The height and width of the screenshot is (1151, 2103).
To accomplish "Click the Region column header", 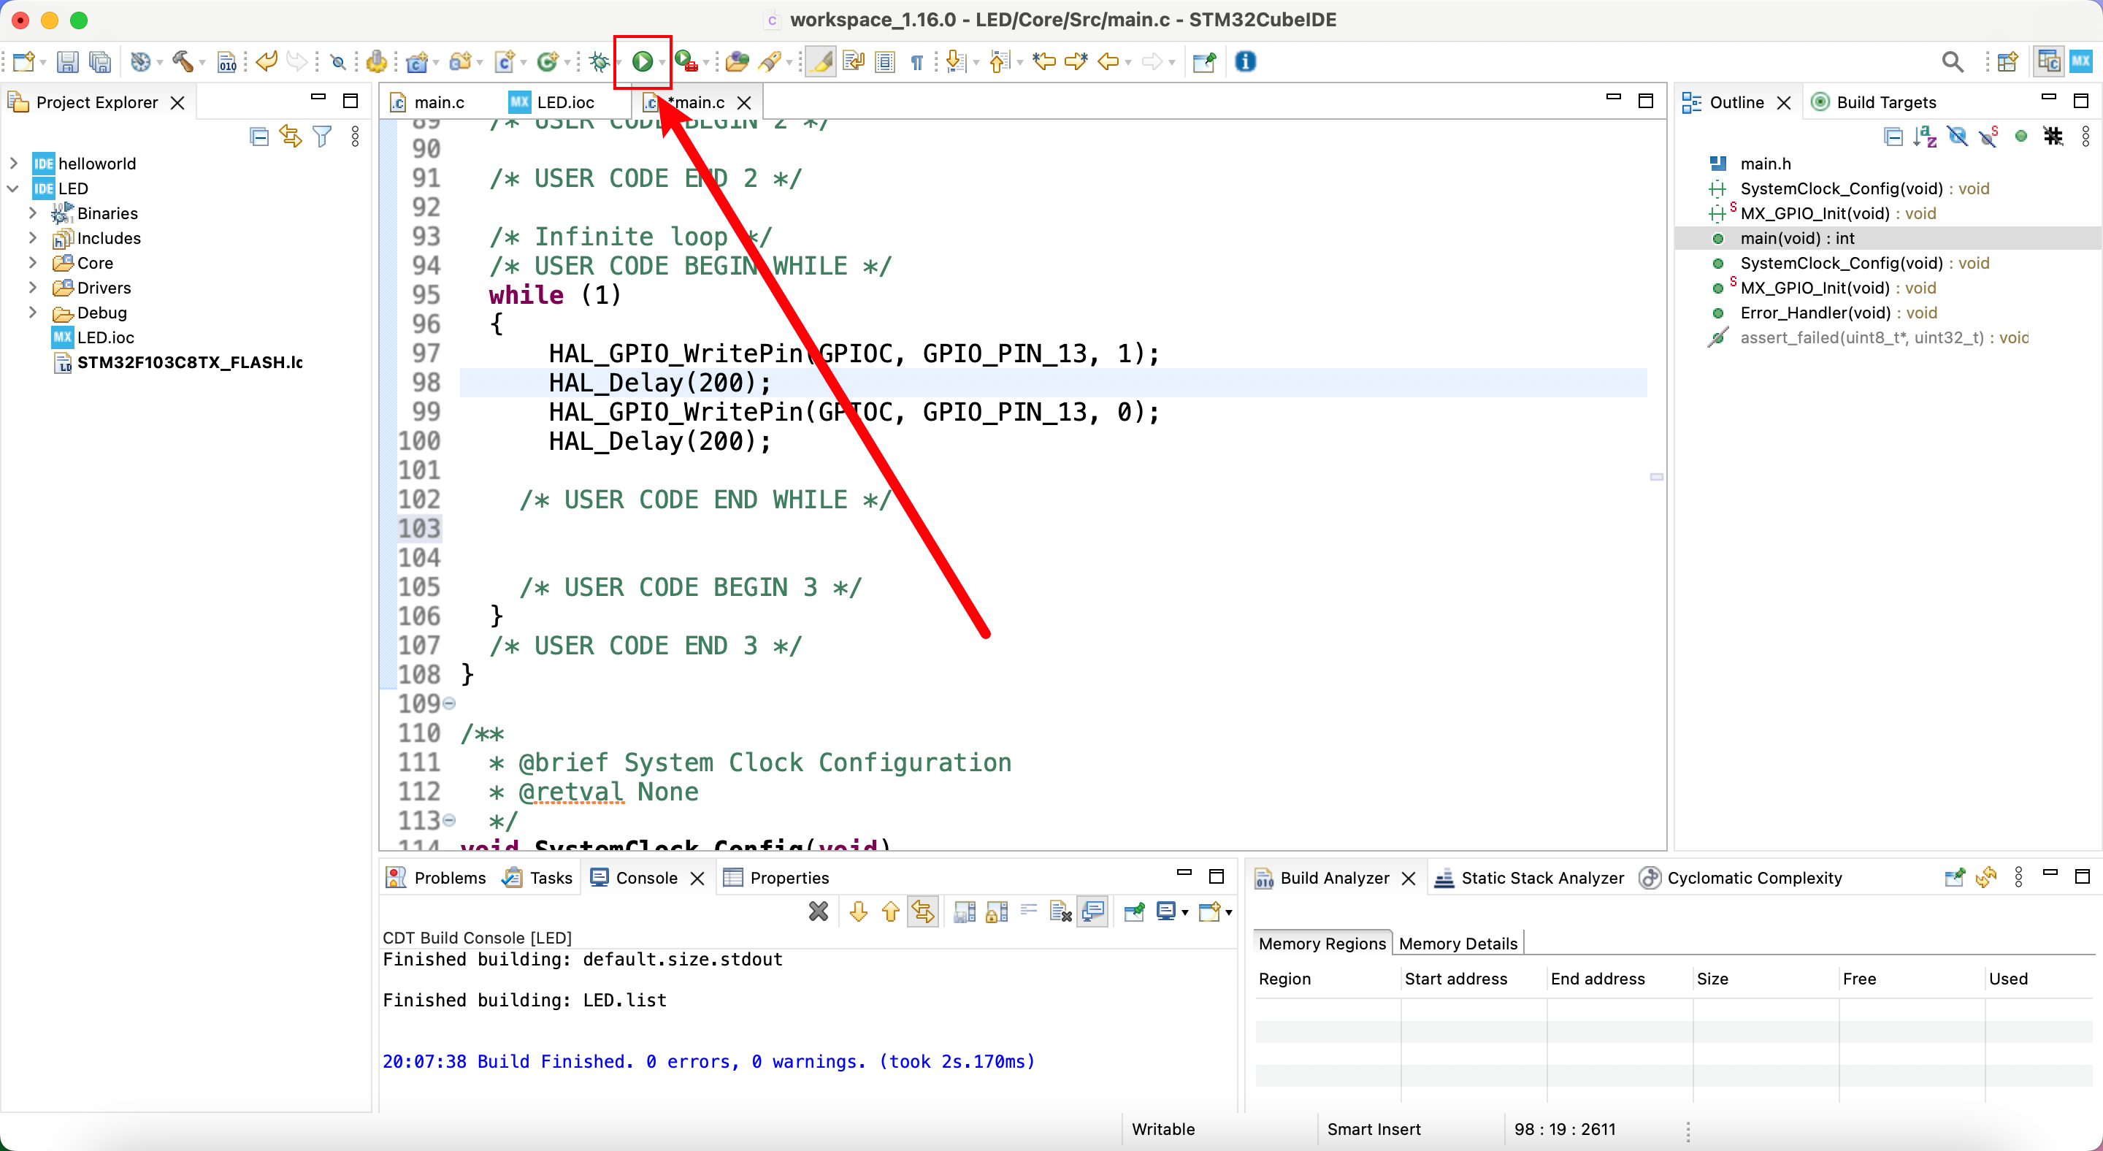I will (x=1327, y=979).
